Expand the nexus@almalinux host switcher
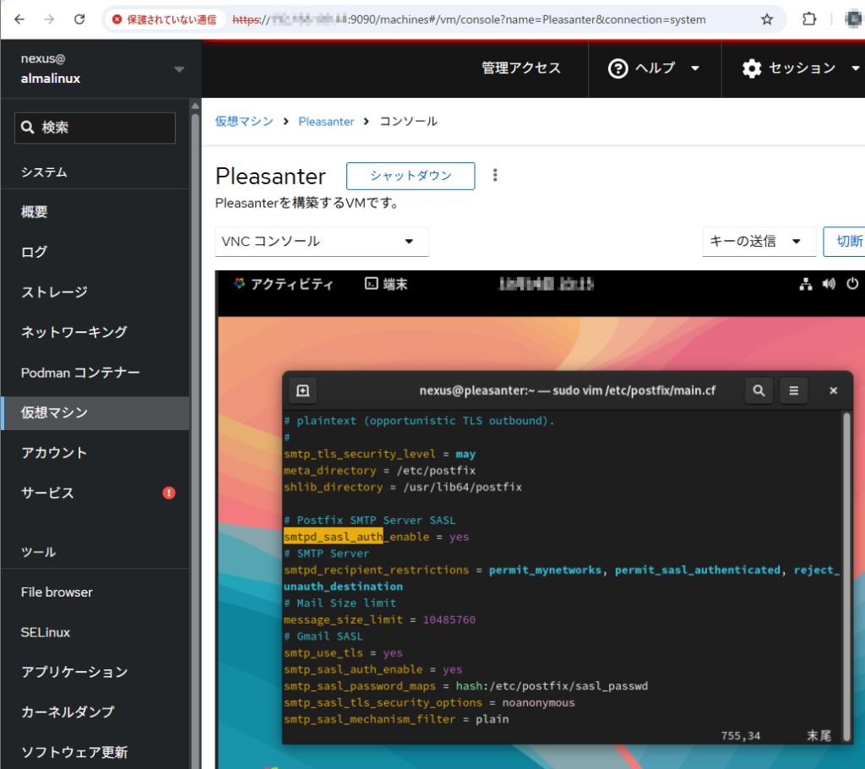Screen dimensions: 865x769 [178, 68]
